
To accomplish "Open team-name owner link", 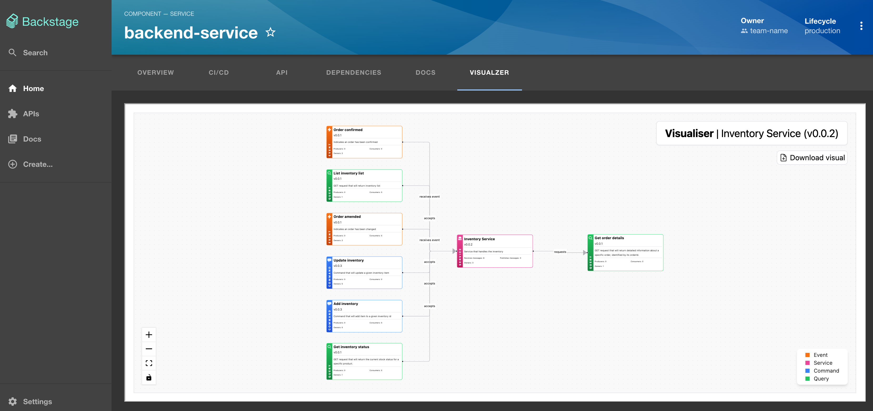I will (x=769, y=31).
